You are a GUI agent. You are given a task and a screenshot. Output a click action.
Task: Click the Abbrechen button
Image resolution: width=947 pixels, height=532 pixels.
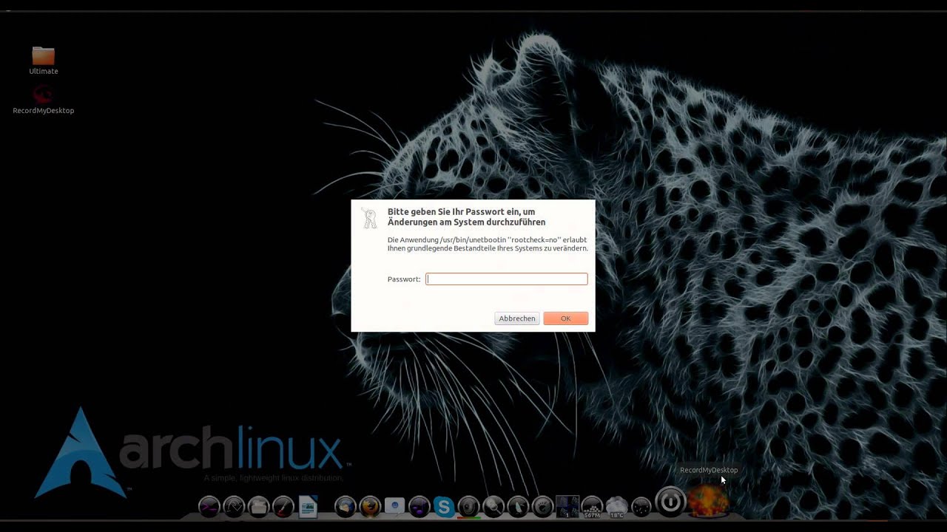pos(517,318)
